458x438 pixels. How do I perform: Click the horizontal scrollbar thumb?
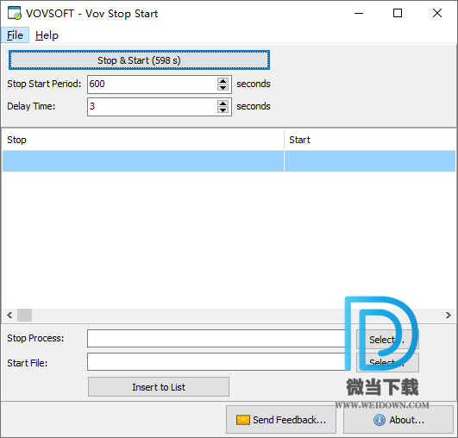[x=24, y=315]
